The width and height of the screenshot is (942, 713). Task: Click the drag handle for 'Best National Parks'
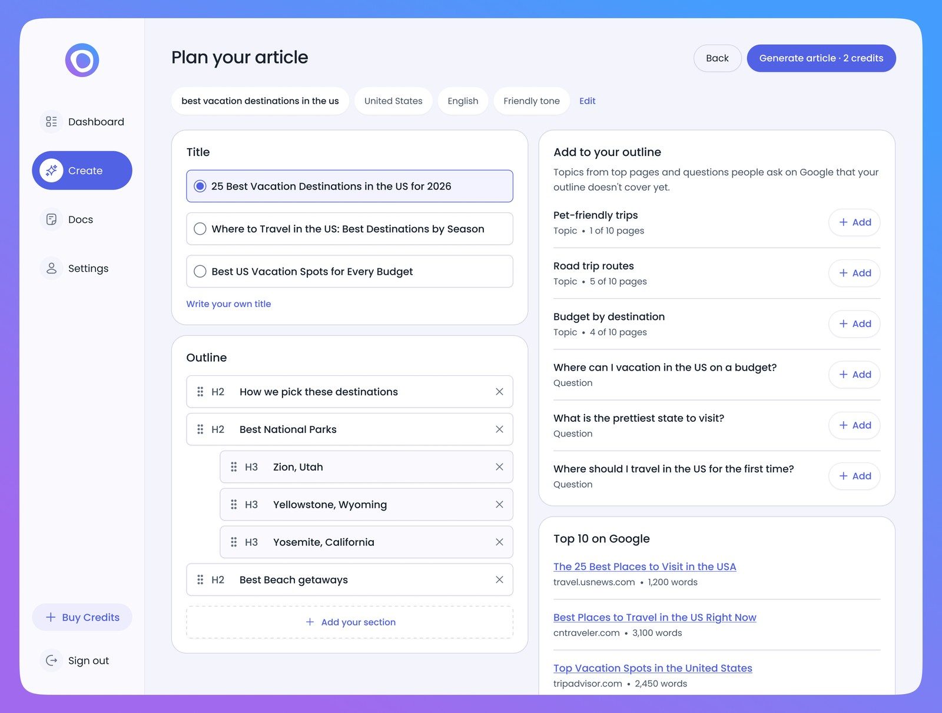[x=200, y=429]
